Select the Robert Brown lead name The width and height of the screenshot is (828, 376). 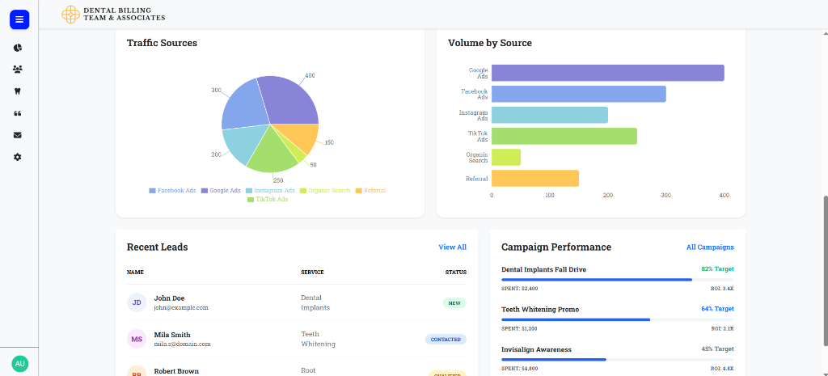pos(176,371)
